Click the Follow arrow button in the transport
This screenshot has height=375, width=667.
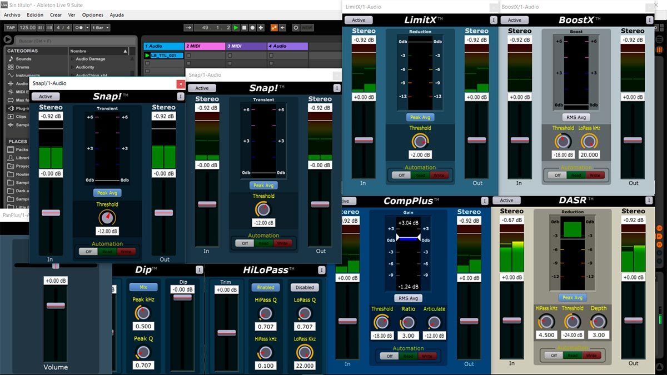(187, 27)
